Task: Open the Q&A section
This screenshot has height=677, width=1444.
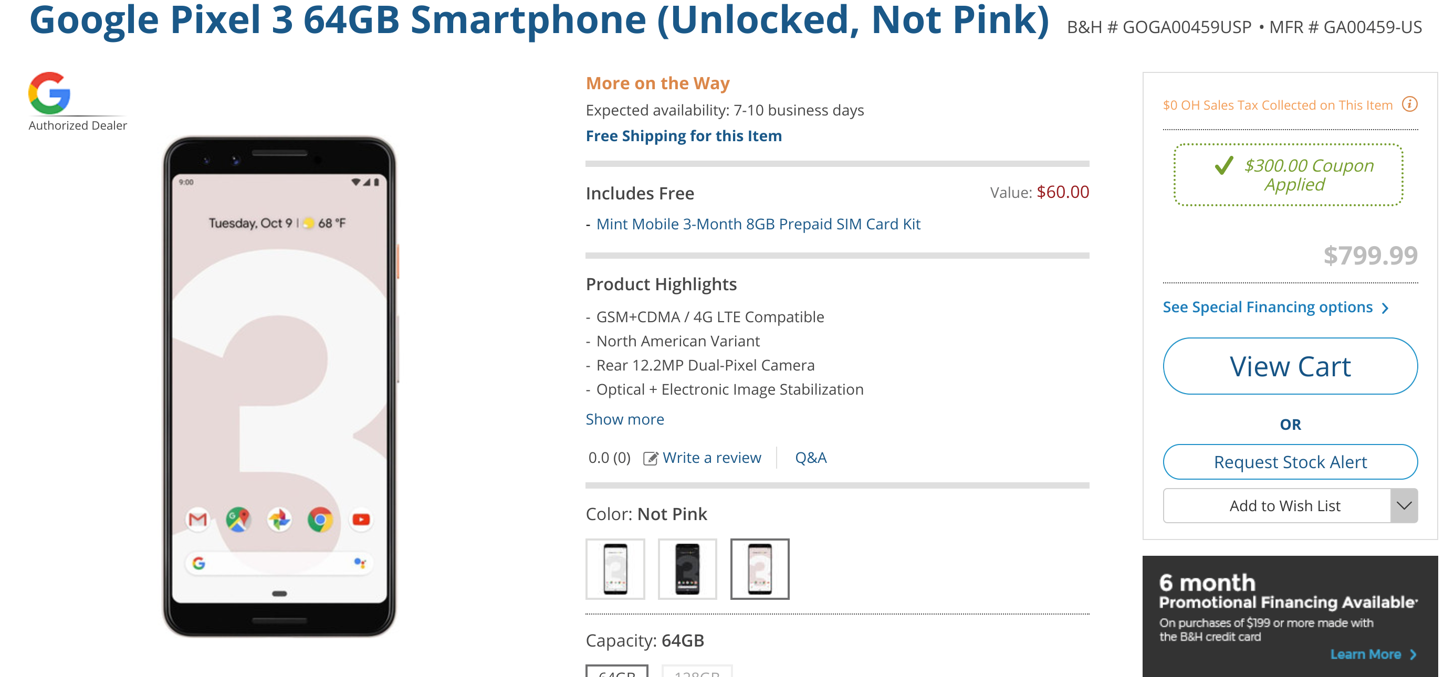Action: point(811,457)
